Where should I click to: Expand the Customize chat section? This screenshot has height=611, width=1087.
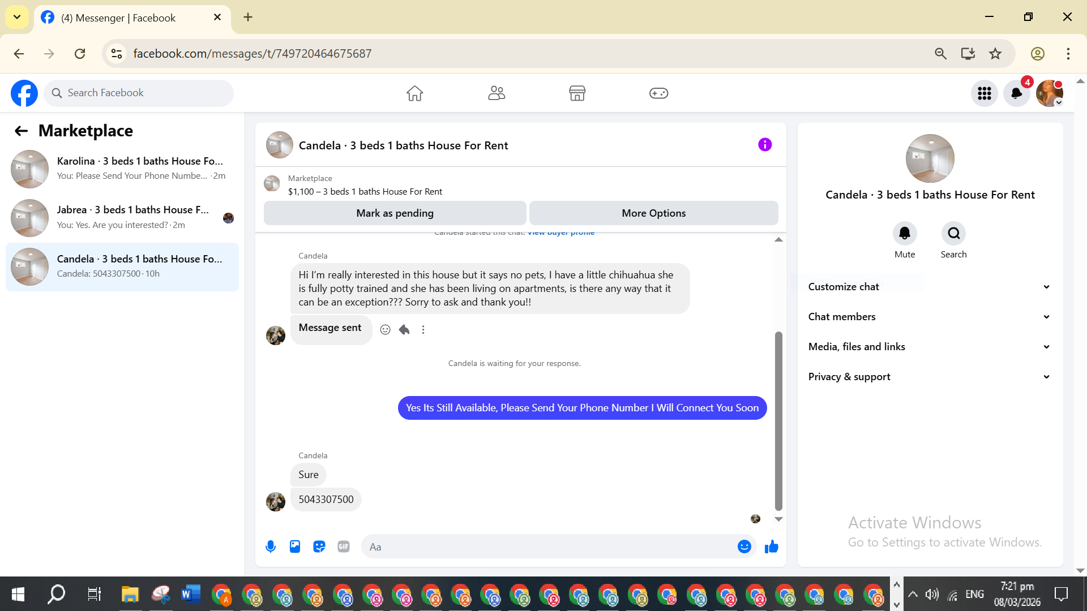(930, 287)
